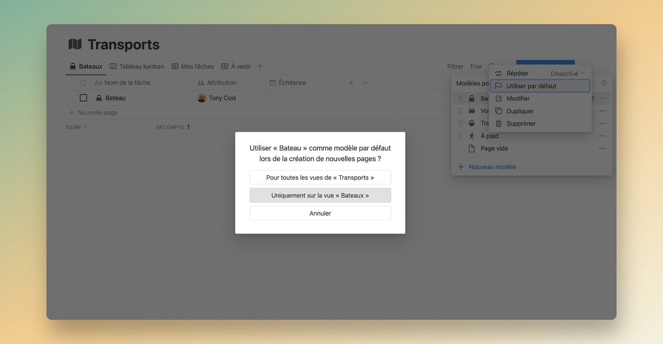This screenshot has width=663, height=344.
Task: Click the boat icon in the templates list
Action: click(x=472, y=98)
